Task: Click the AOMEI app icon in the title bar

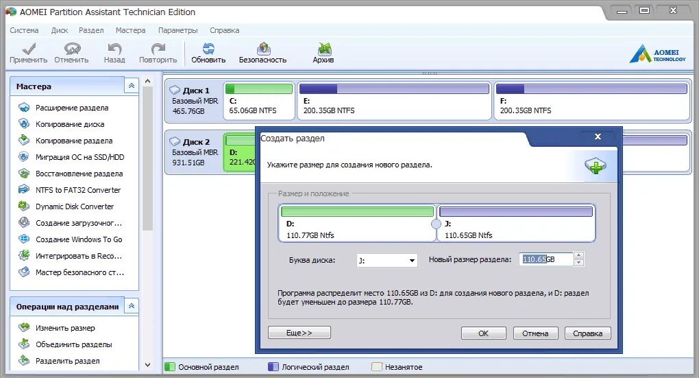Action: (x=11, y=12)
